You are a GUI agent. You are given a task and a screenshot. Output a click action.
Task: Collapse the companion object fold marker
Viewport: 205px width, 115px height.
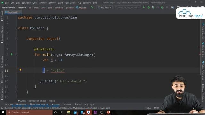click(x=16, y=39)
